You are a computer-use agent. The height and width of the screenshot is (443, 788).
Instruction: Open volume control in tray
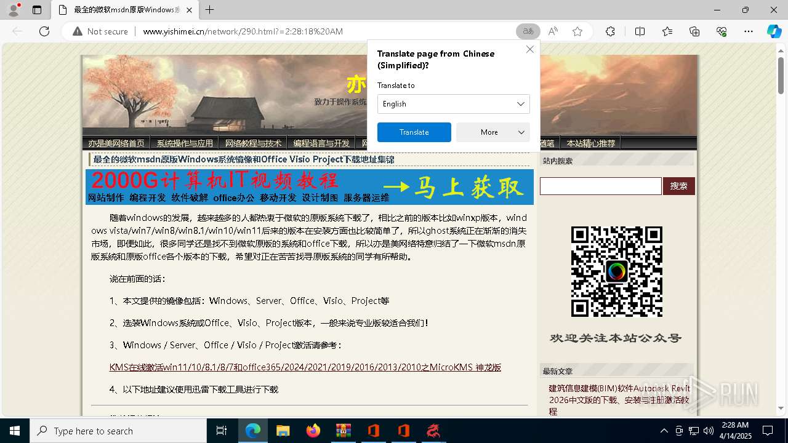(709, 431)
